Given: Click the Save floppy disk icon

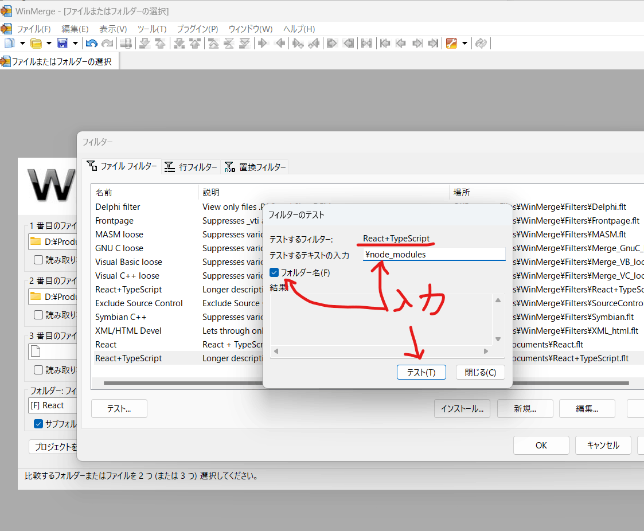Looking at the screenshot, I should tap(63, 43).
